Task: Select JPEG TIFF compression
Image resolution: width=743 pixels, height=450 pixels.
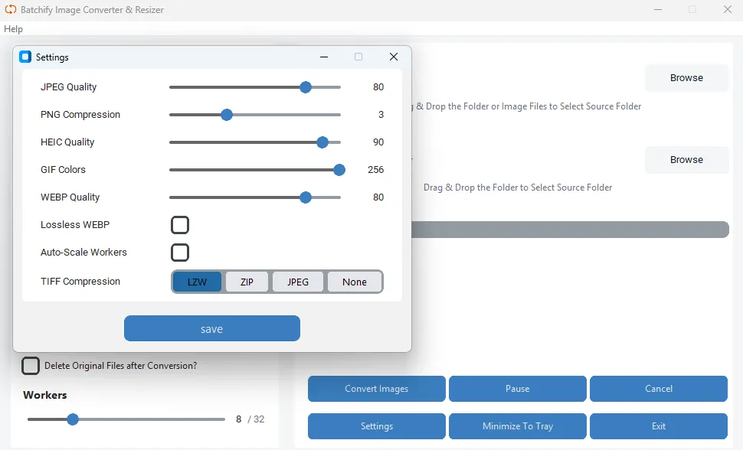Action: (x=298, y=281)
